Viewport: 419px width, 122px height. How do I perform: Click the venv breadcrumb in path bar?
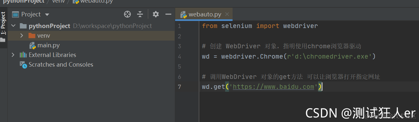point(57,1)
